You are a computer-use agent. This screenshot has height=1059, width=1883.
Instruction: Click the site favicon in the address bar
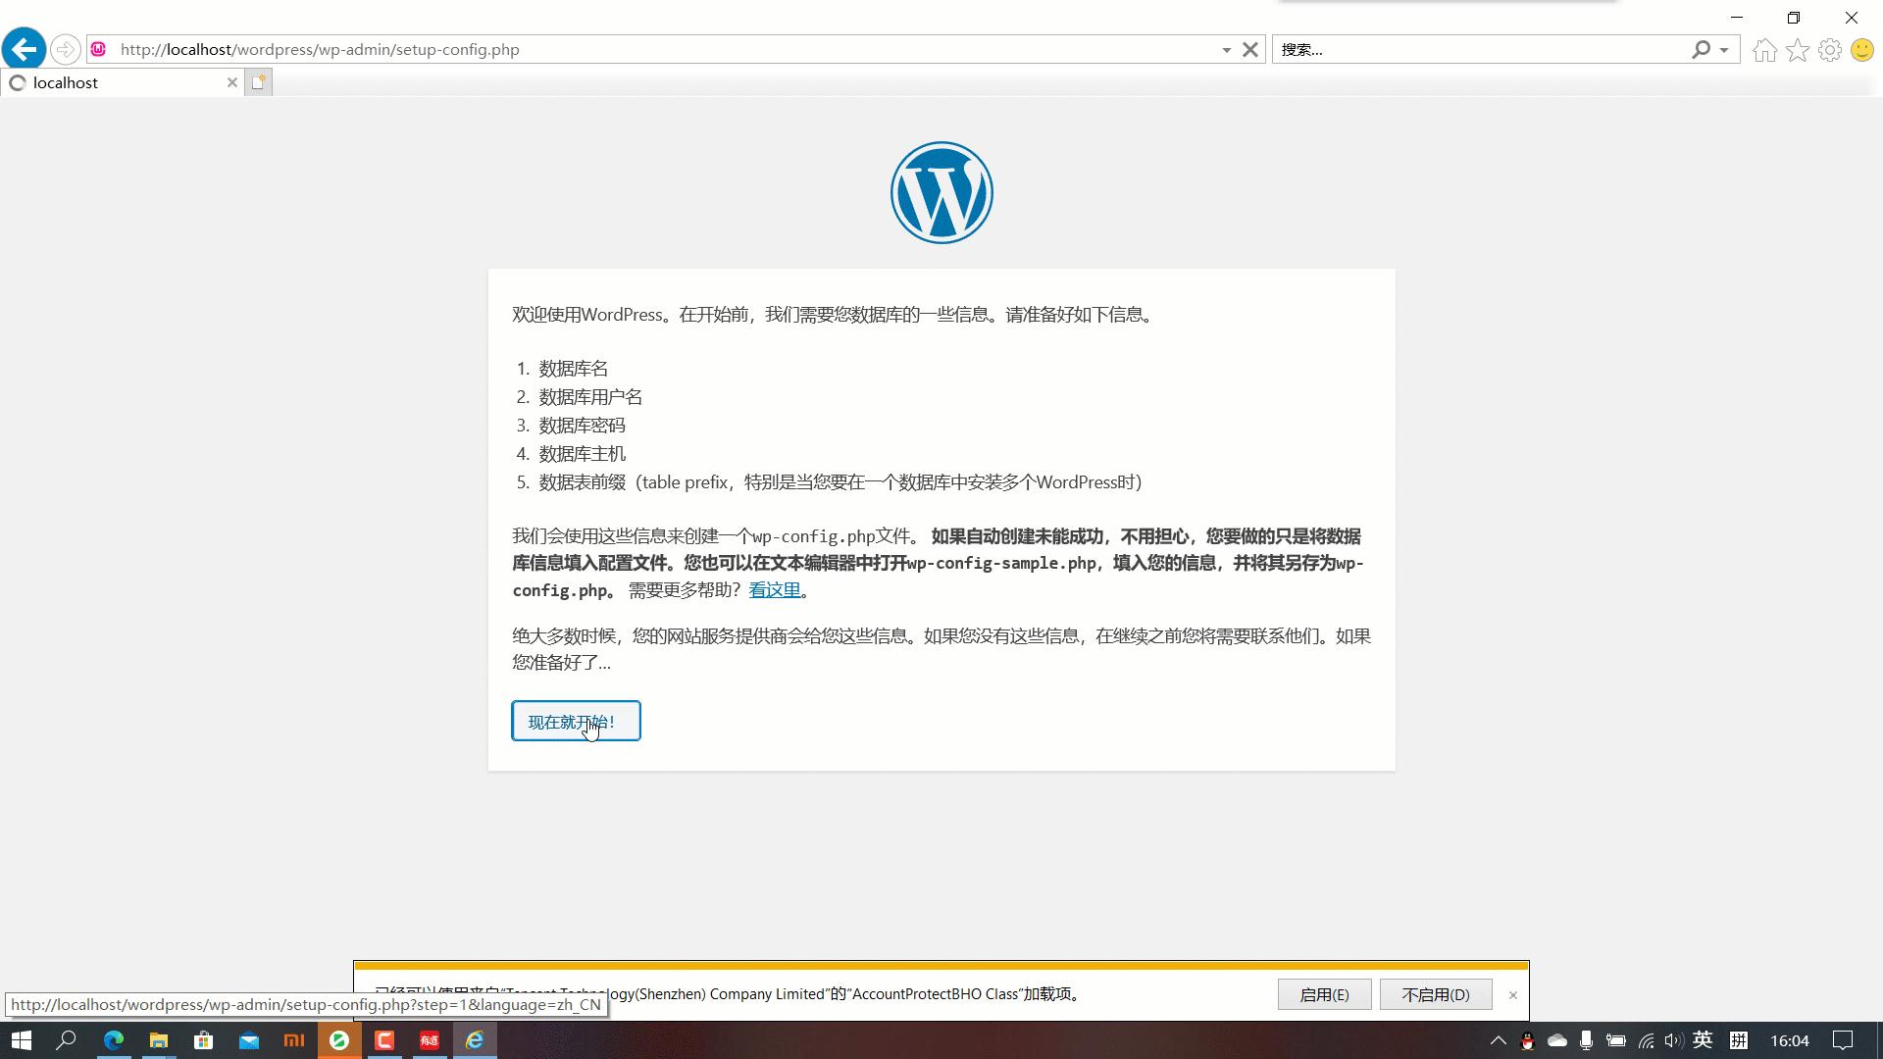click(x=98, y=49)
